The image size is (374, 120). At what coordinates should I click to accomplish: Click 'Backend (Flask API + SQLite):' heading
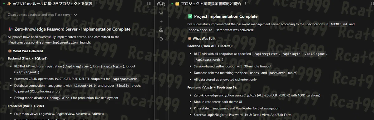(210, 46)
